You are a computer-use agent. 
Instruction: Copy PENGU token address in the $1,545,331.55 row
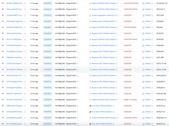tap(153, 3)
